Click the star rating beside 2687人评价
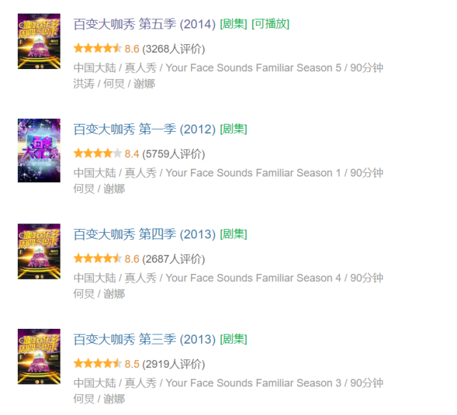 click(x=98, y=258)
